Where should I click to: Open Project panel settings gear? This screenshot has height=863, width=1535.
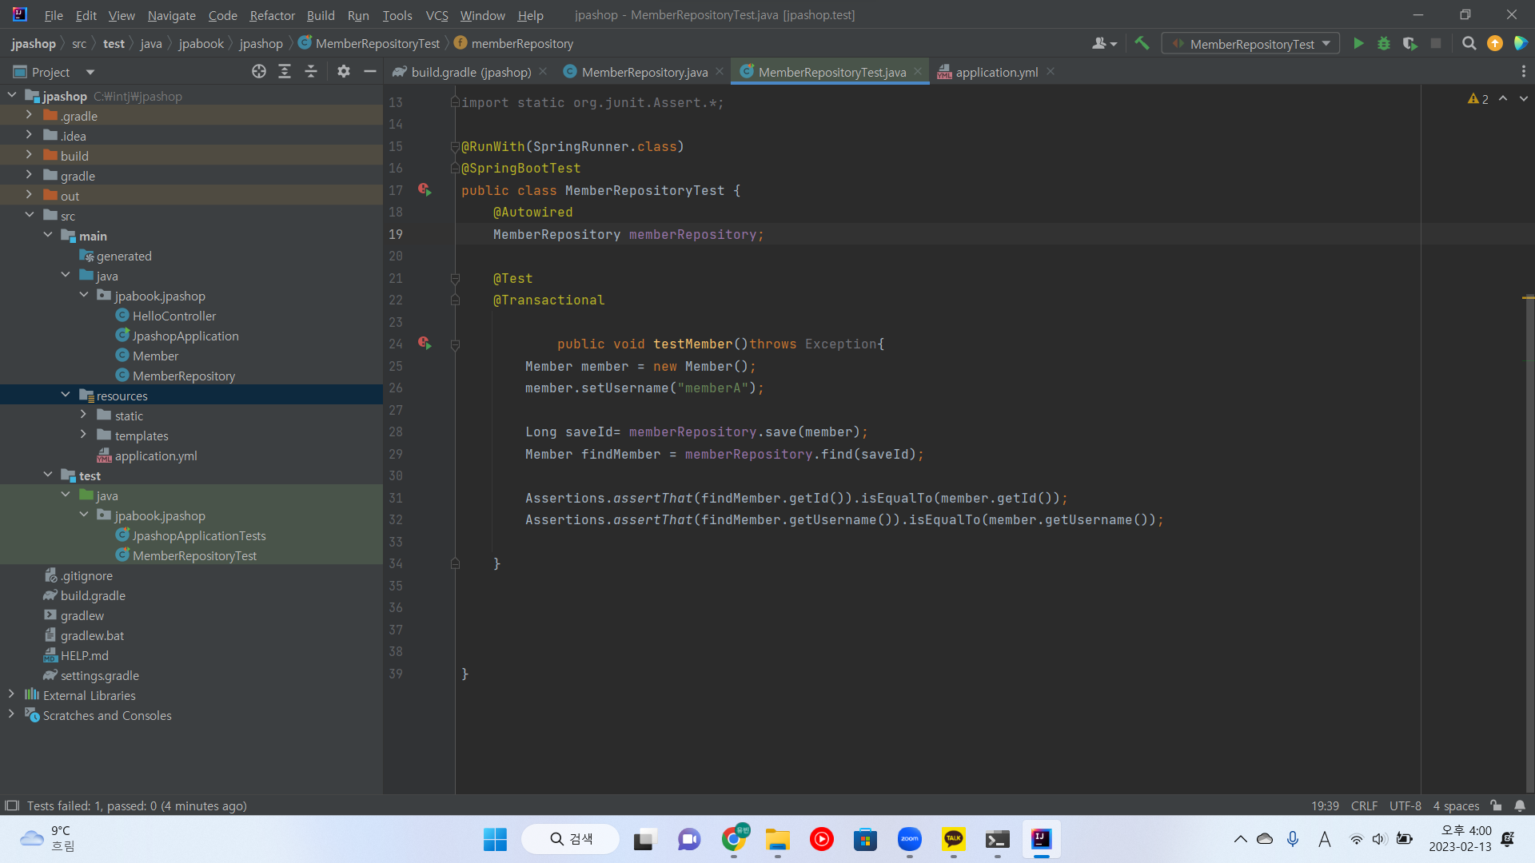point(344,72)
